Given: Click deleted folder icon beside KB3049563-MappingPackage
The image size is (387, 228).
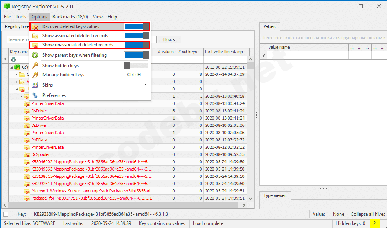Looking at the screenshot, I should [x=27, y=169].
